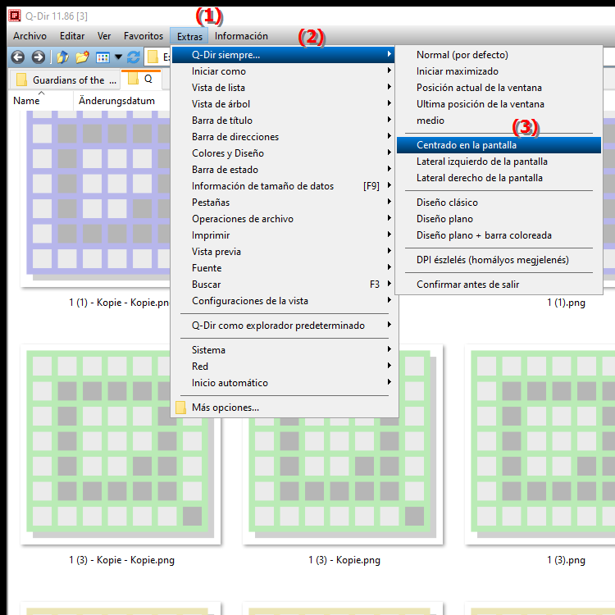Open the Ver menu
The image size is (615, 615).
(x=104, y=36)
